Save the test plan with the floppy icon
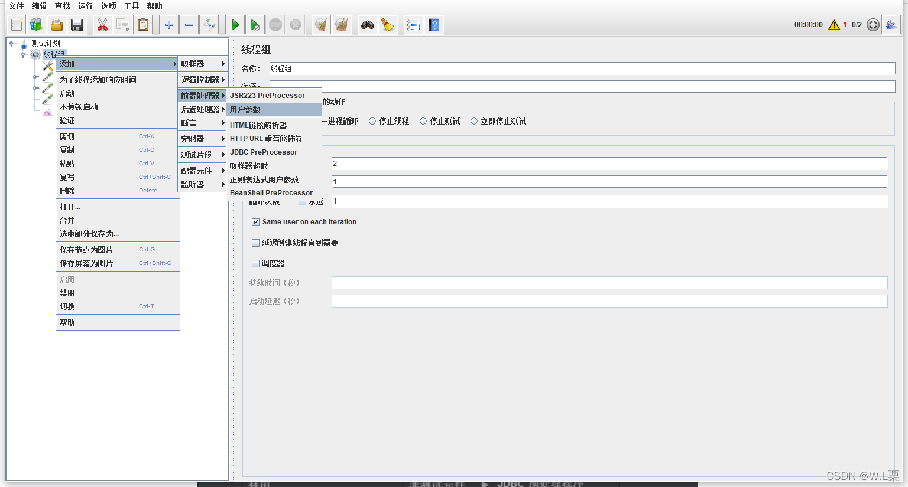Viewport: 908px width, 487px height. (77, 25)
